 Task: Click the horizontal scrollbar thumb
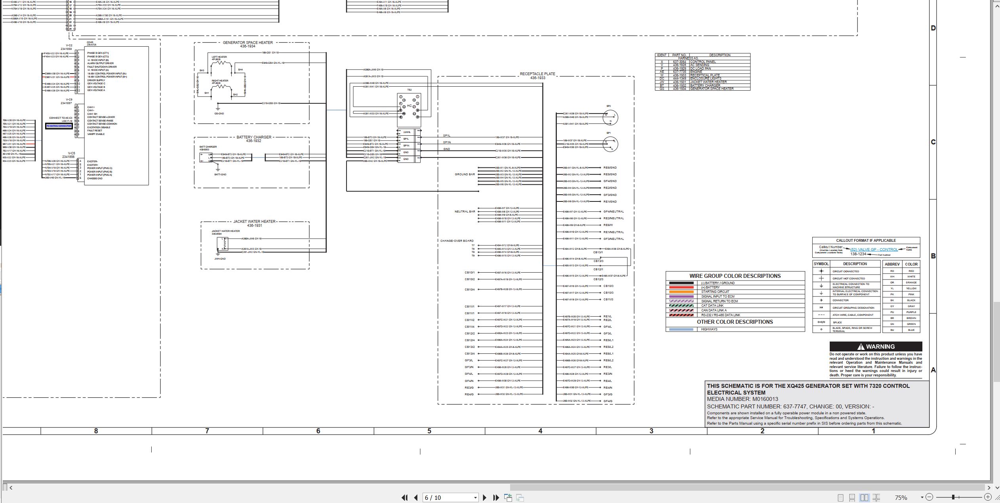pyautogui.click(x=747, y=488)
